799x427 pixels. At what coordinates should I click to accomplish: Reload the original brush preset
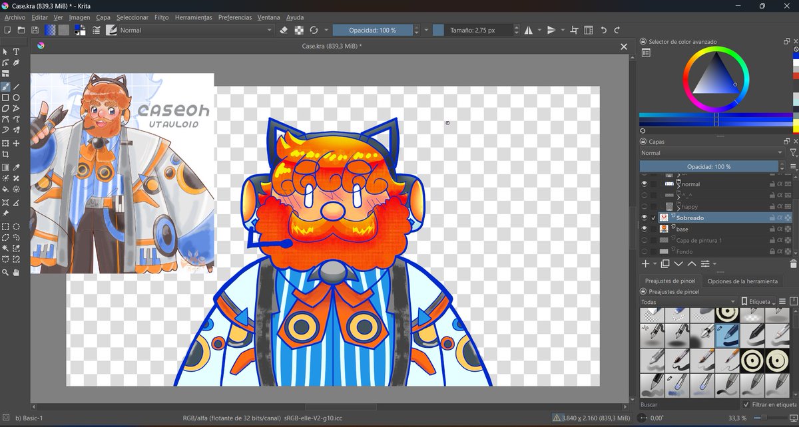point(314,30)
